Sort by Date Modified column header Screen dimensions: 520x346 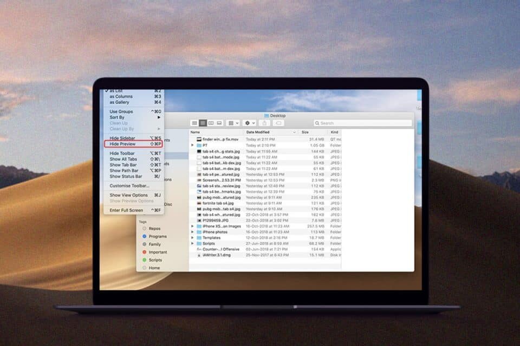click(270, 132)
